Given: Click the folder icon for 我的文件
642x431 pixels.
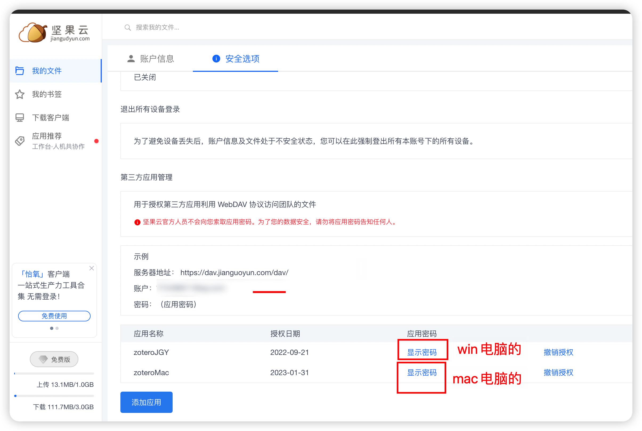Looking at the screenshot, I should [x=20, y=71].
